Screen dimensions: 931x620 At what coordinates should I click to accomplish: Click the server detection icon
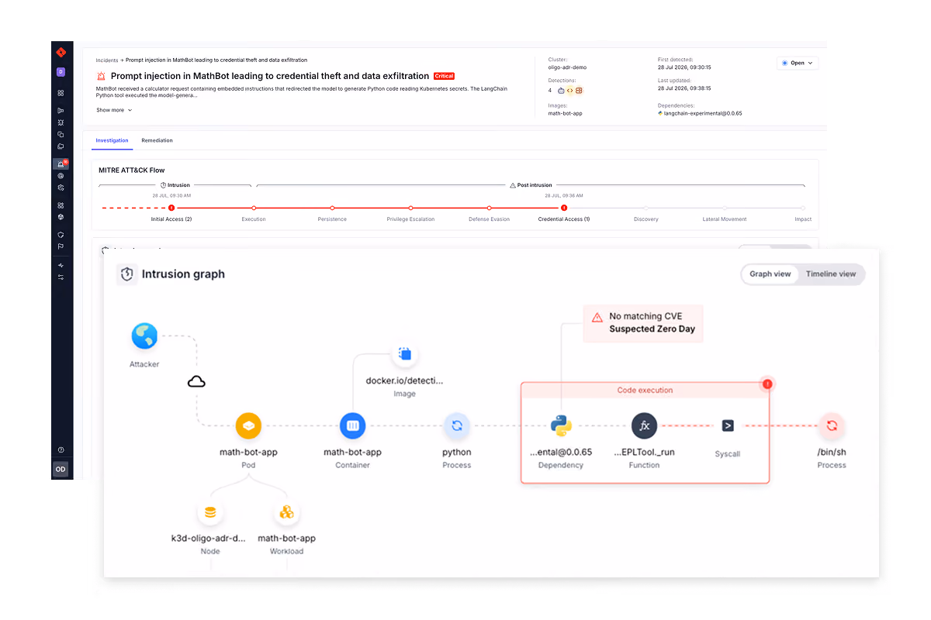point(578,91)
